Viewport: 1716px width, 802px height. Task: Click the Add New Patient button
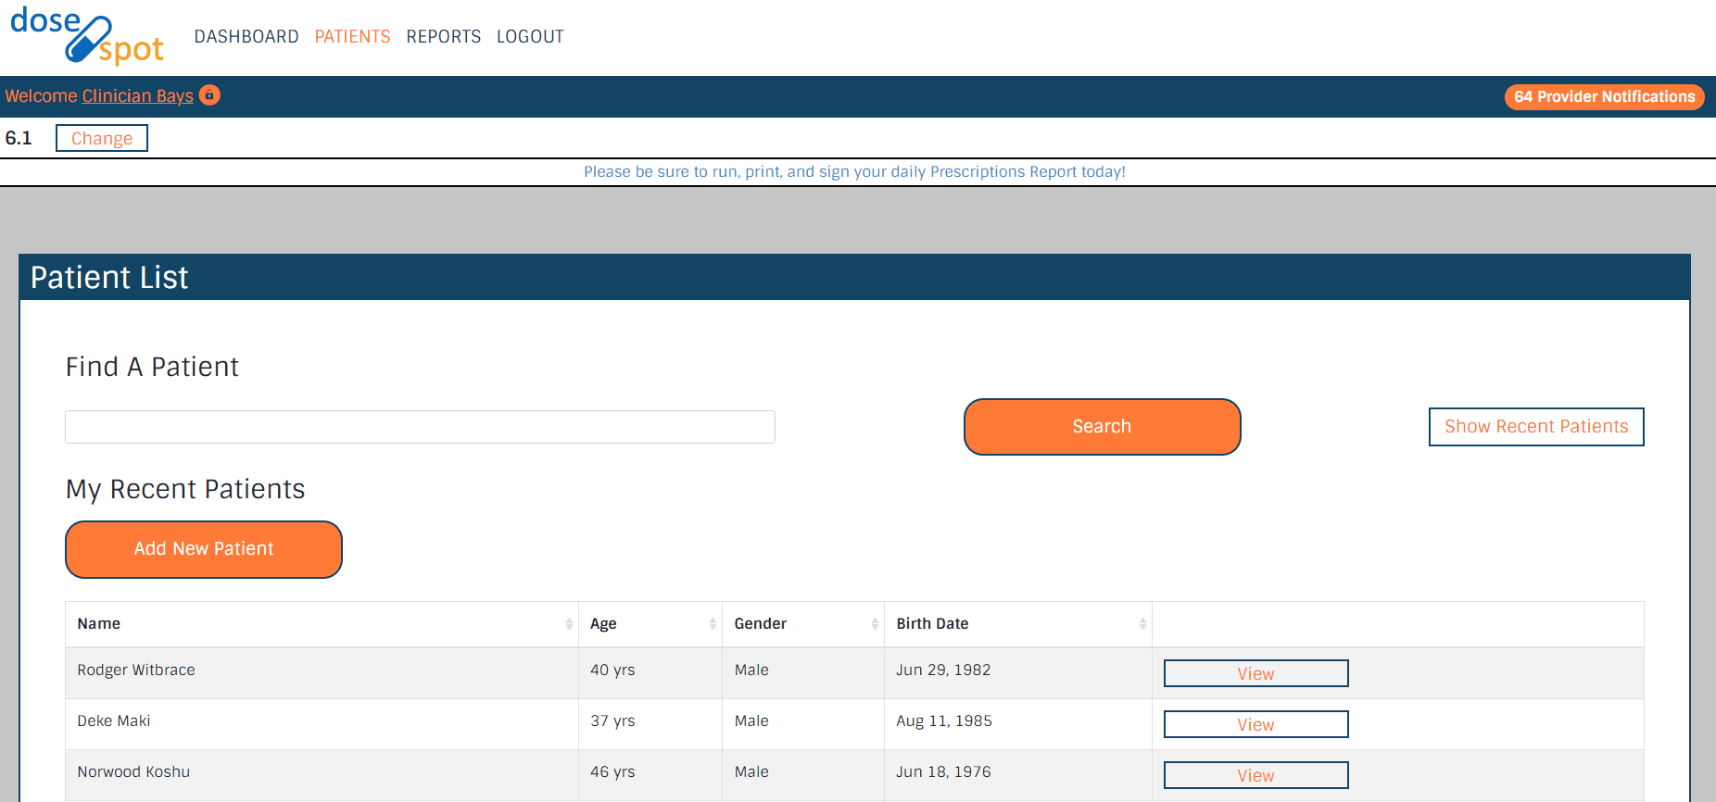coord(204,549)
